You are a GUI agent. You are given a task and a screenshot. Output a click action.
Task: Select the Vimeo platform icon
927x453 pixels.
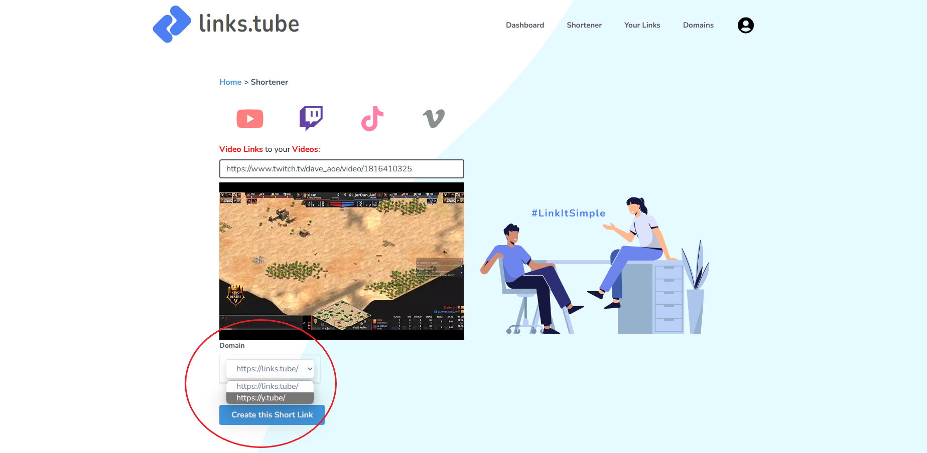pyautogui.click(x=434, y=119)
